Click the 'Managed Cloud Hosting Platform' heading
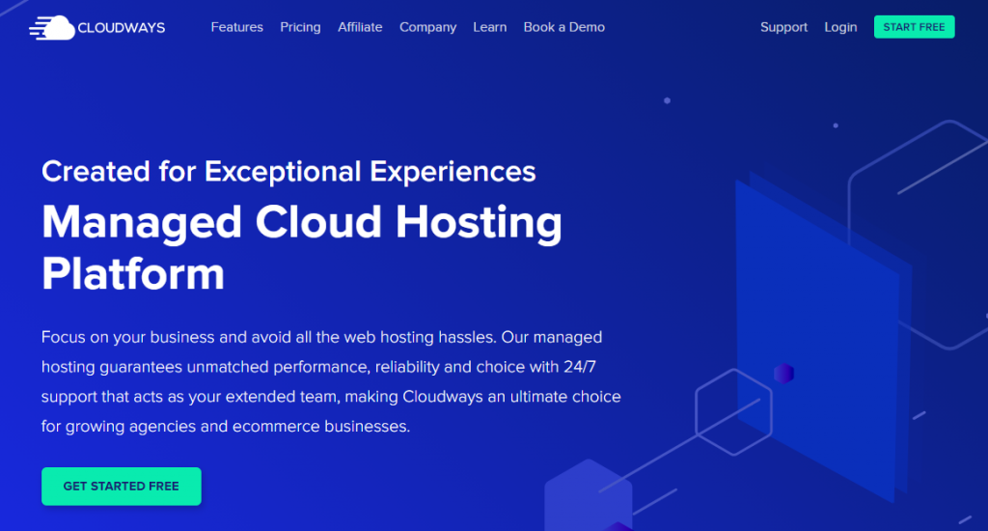988x531 pixels. pos(302,247)
